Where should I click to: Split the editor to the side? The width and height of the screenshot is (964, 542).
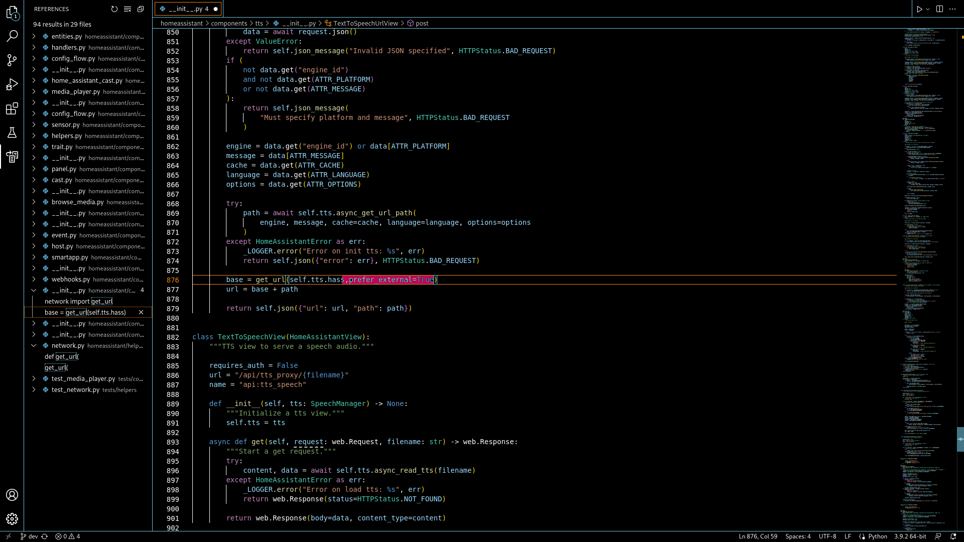coord(938,9)
